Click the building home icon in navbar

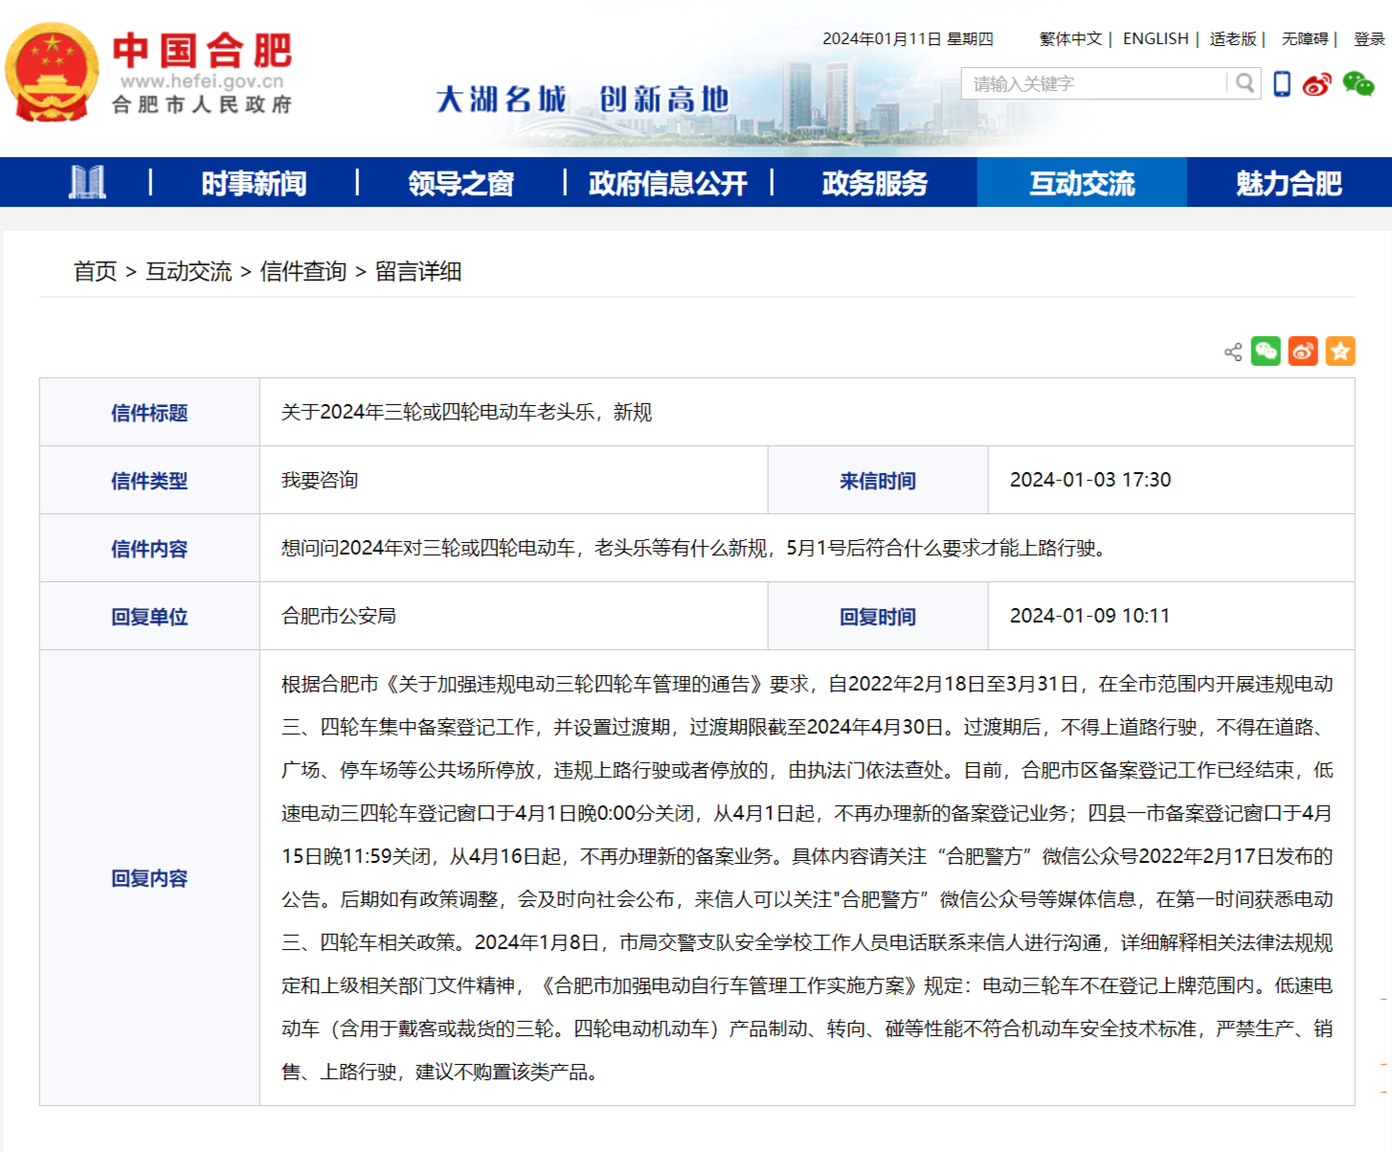tap(87, 182)
